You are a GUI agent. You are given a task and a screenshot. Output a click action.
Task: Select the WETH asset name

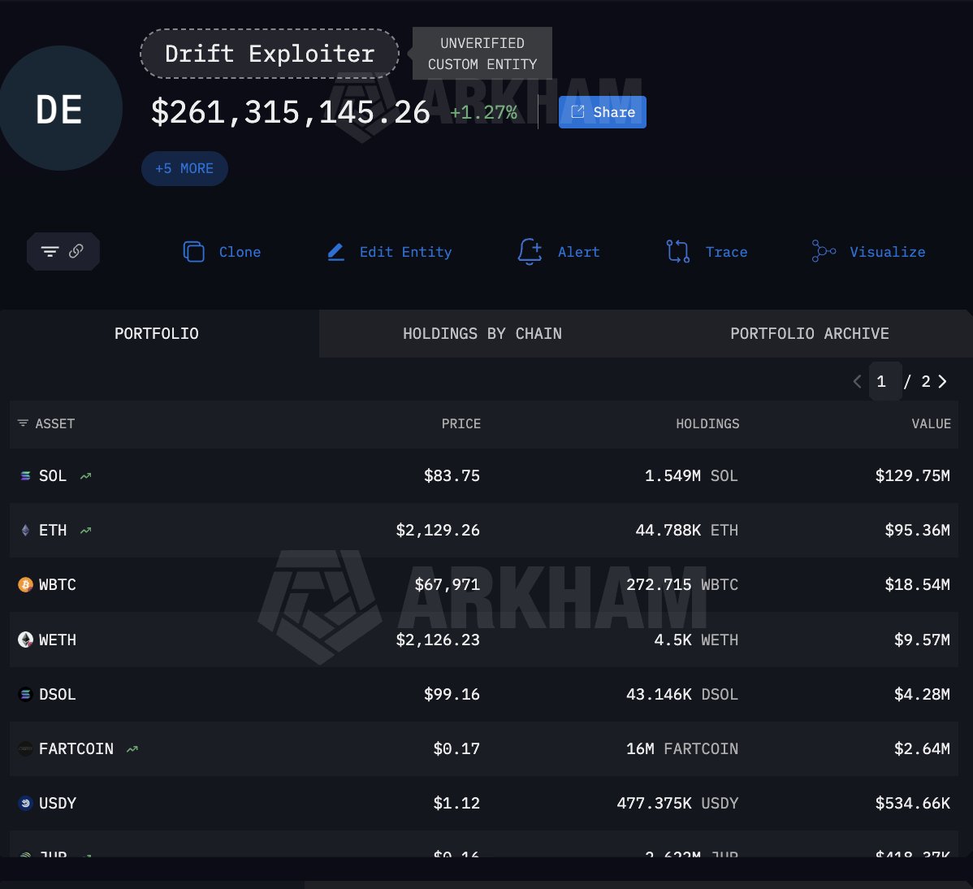pyautogui.click(x=57, y=640)
